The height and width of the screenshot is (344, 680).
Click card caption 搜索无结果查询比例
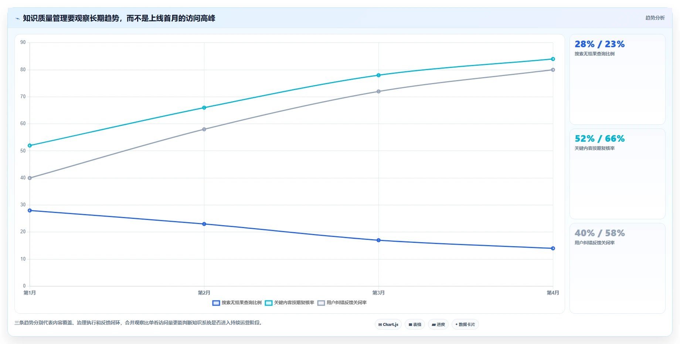click(594, 54)
